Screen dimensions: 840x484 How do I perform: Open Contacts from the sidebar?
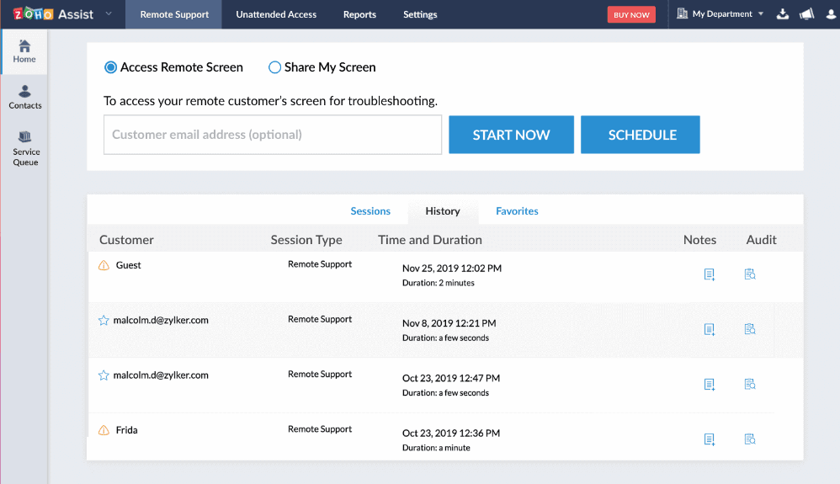pyautogui.click(x=24, y=97)
